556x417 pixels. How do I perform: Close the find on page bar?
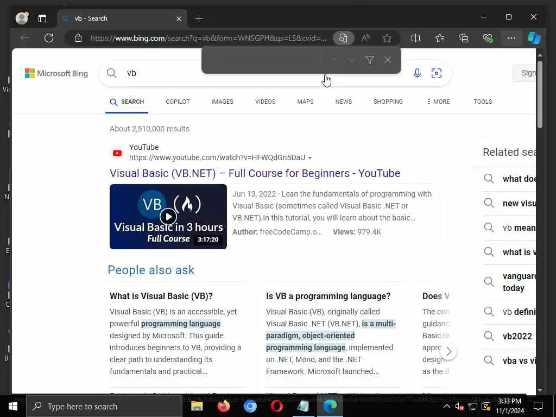coord(388,60)
